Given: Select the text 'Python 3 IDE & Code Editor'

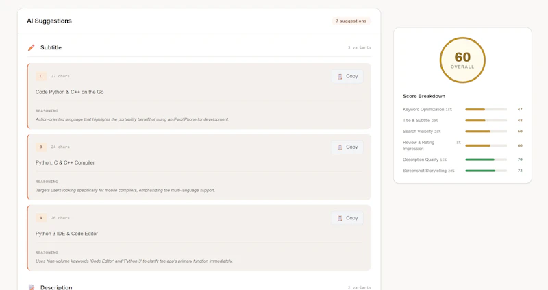Looking at the screenshot, I should [x=66, y=234].
